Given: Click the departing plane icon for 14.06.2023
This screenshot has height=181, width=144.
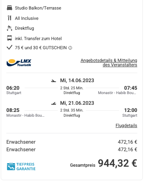Looking at the screenshot, I should [53, 81].
